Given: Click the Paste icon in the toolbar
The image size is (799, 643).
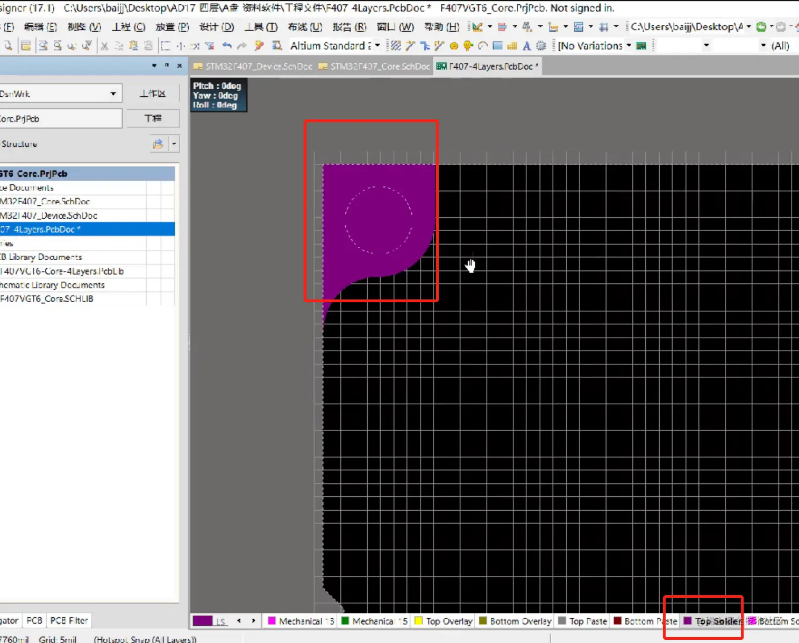Looking at the screenshot, I should point(133,46).
